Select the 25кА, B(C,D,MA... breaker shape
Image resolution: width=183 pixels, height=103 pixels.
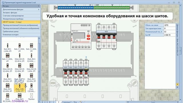(x=8, y=98)
